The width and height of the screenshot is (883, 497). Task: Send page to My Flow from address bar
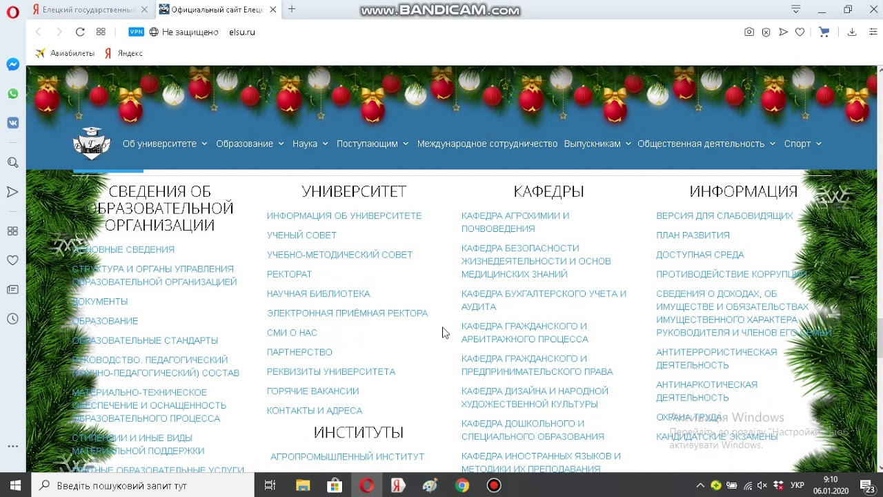(783, 32)
